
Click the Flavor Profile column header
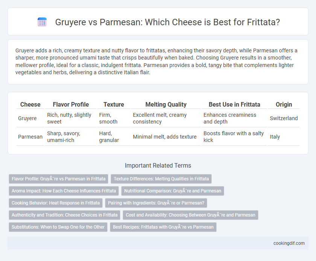coord(71,104)
